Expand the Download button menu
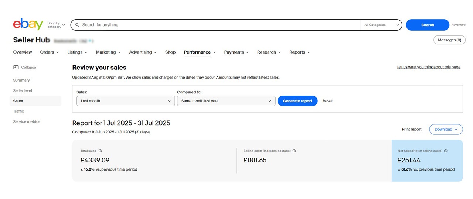Viewport: 473px width, 199px height. point(446,130)
